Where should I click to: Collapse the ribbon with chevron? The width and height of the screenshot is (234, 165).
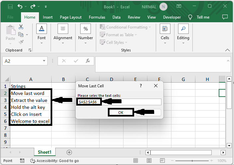227,50
